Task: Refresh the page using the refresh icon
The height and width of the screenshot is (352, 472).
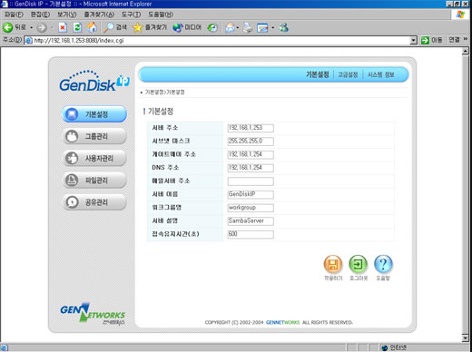Action: pos(77,27)
